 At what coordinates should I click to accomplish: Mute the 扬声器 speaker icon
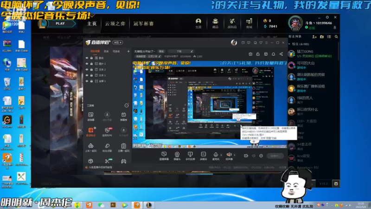pos(229,155)
